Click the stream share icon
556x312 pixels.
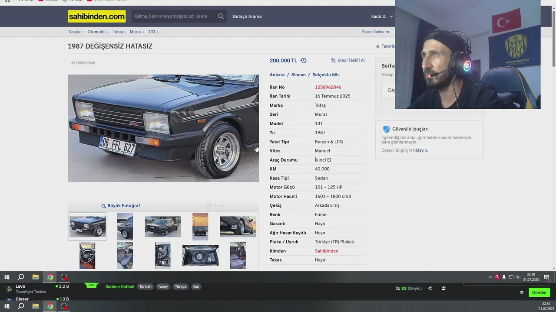click(x=430, y=289)
